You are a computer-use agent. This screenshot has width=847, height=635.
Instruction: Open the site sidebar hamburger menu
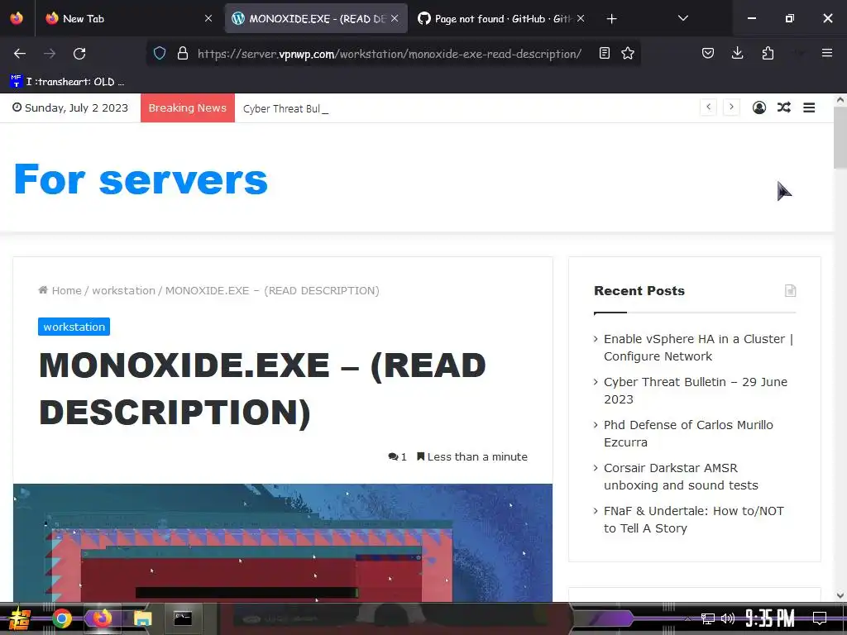809,107
